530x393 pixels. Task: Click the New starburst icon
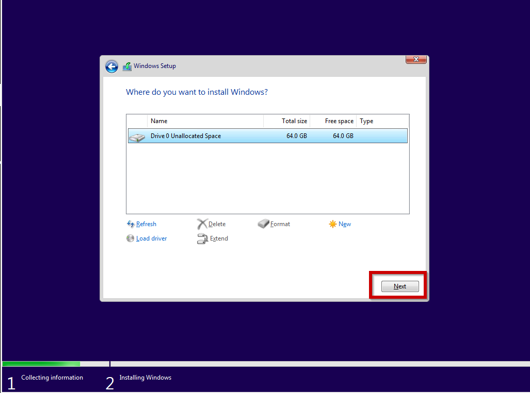pyautogui.click(x=332, y=224)
